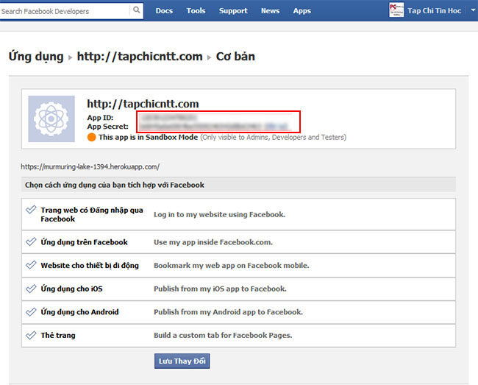Click 'Chọn cách ứng dụng của bạn tích hợp' header
This screenshot has height=385, width=478.
pyautogui.click(x=115, y=186)
